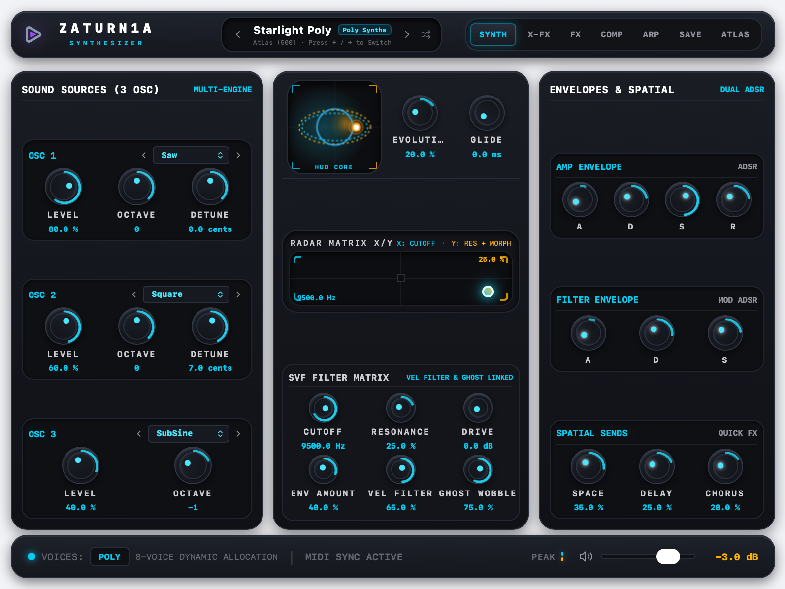This screenshot has width=785, height=589.
Task: Click the radar matrix center crosshair
Action: click(401, 278)
